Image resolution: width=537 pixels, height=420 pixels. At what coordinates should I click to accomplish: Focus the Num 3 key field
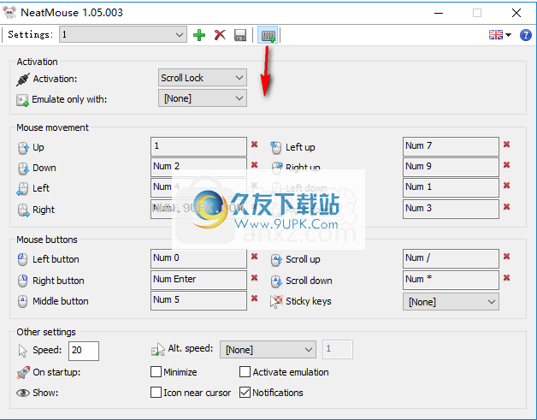(451, 209)
